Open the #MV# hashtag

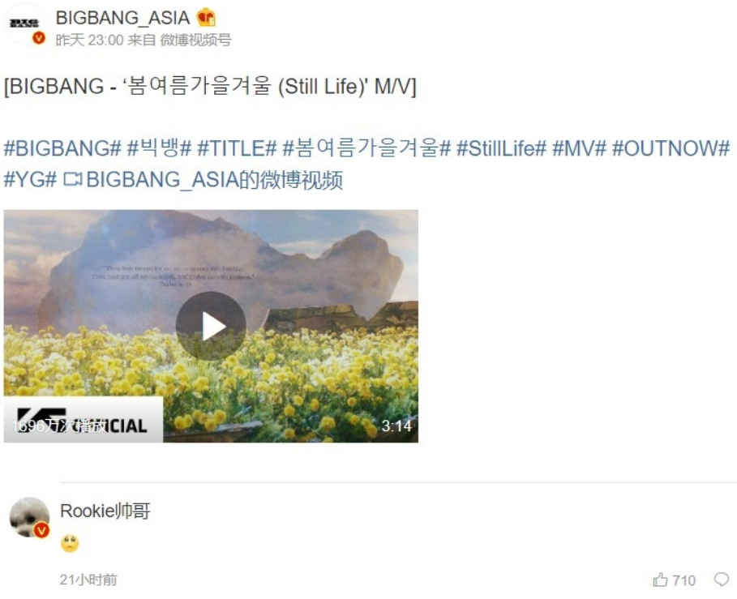pyautogui.click(x=579, y=148)
